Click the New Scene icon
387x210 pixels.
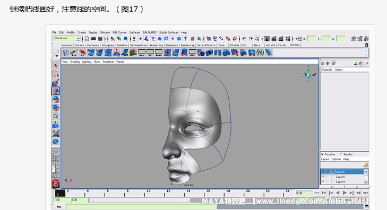pos(87,39)
